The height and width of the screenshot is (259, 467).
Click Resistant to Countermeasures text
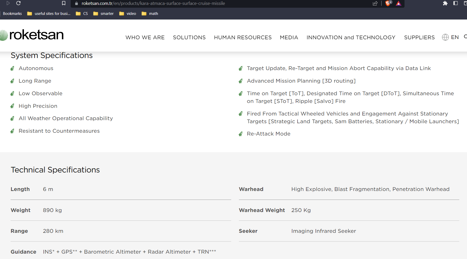click(x=59, y=131)
